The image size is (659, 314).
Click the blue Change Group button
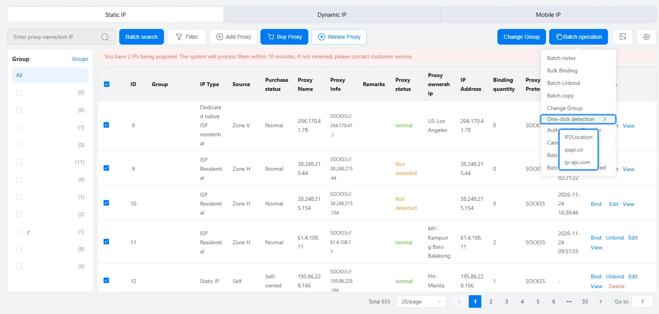tap(521, 37)
